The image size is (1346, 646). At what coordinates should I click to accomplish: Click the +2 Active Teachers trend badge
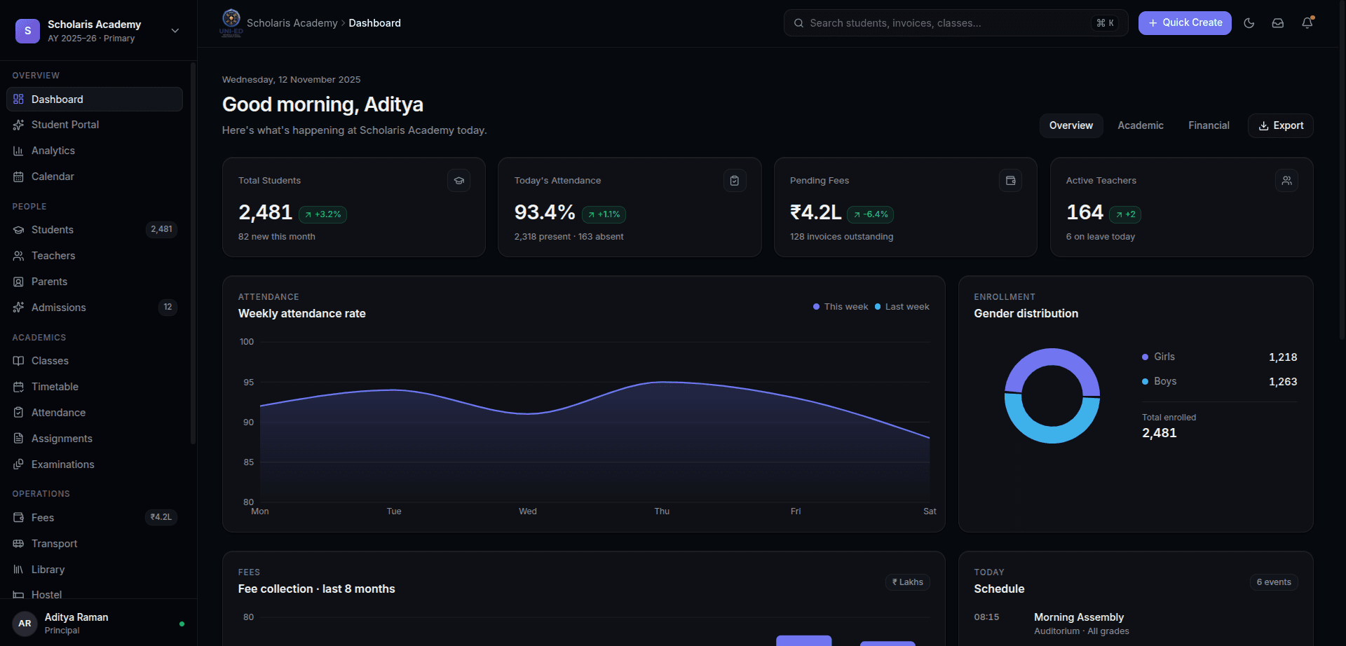(x=1125, y=214)
